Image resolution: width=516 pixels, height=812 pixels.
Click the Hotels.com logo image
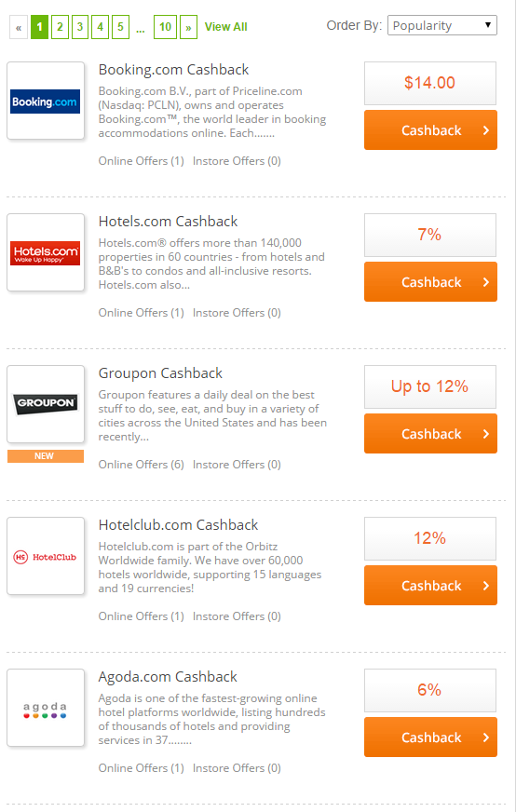pos(46,252)
